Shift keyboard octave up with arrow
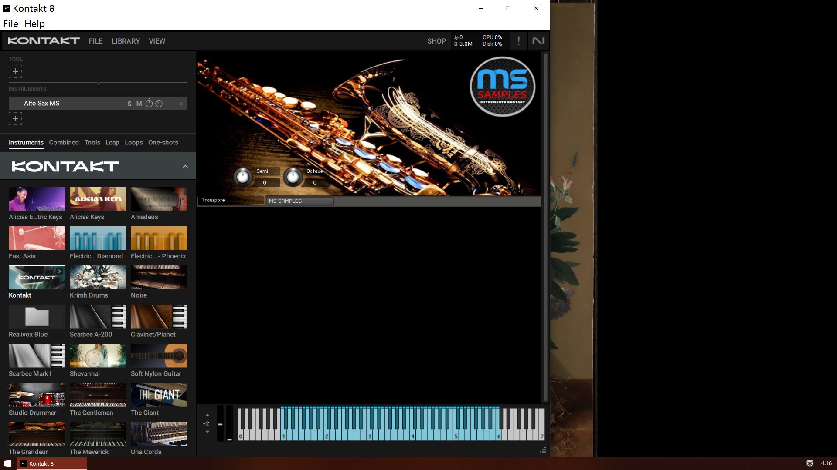Screen dimensions: 837x470 pyautogui.click(x=207, y=415)
